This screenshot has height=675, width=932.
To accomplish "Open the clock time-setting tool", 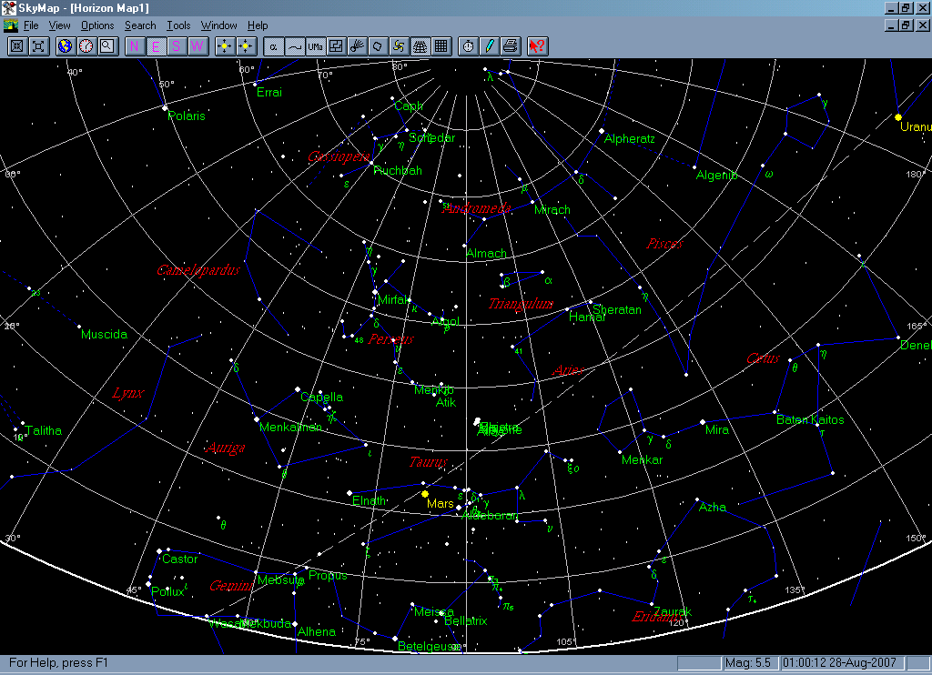I will (86, 46).
